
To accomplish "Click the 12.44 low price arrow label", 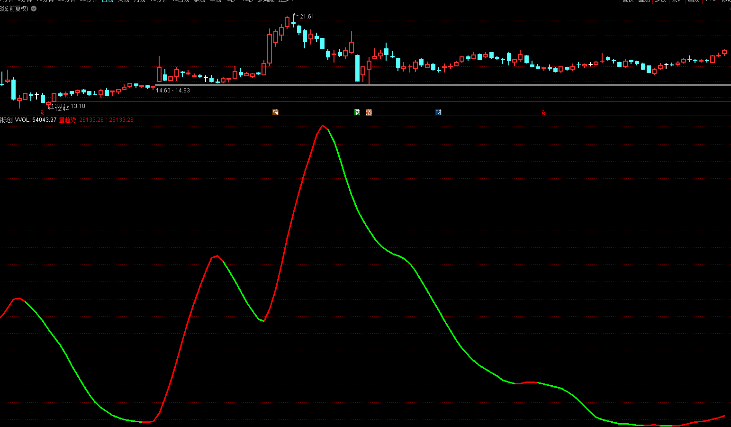I will click(x=61, y=109).
